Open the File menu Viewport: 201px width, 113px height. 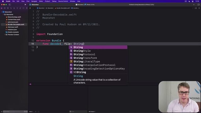pyautogui.click(x=14, y=1)
